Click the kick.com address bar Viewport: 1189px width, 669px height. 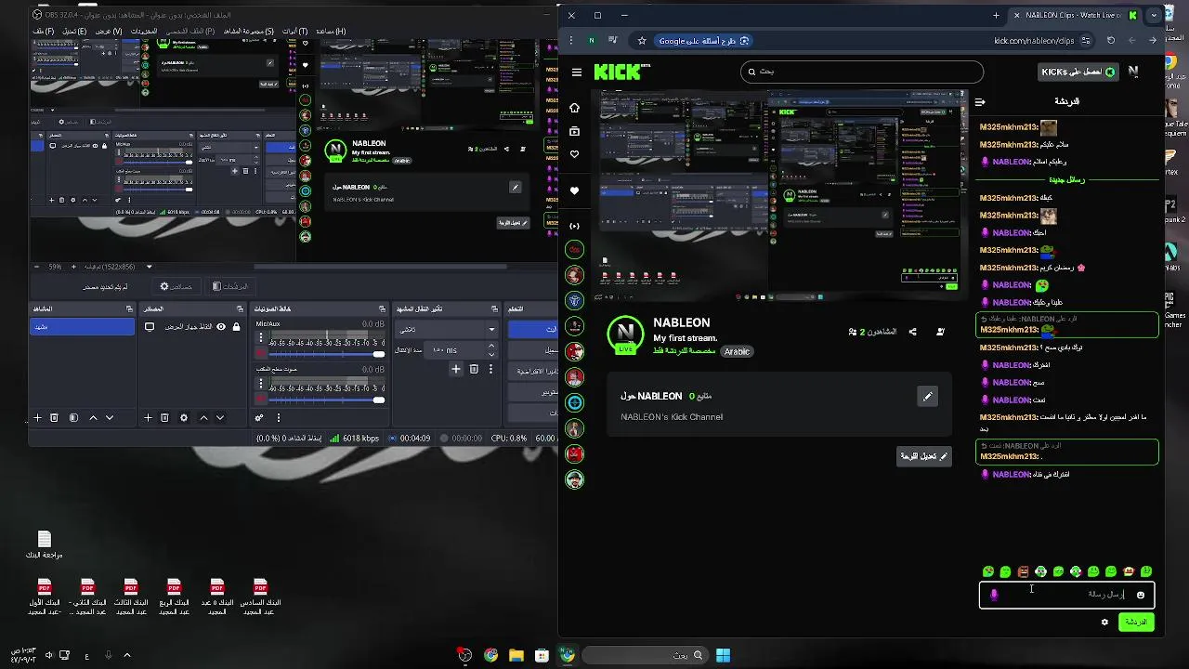click(1038, 41)
